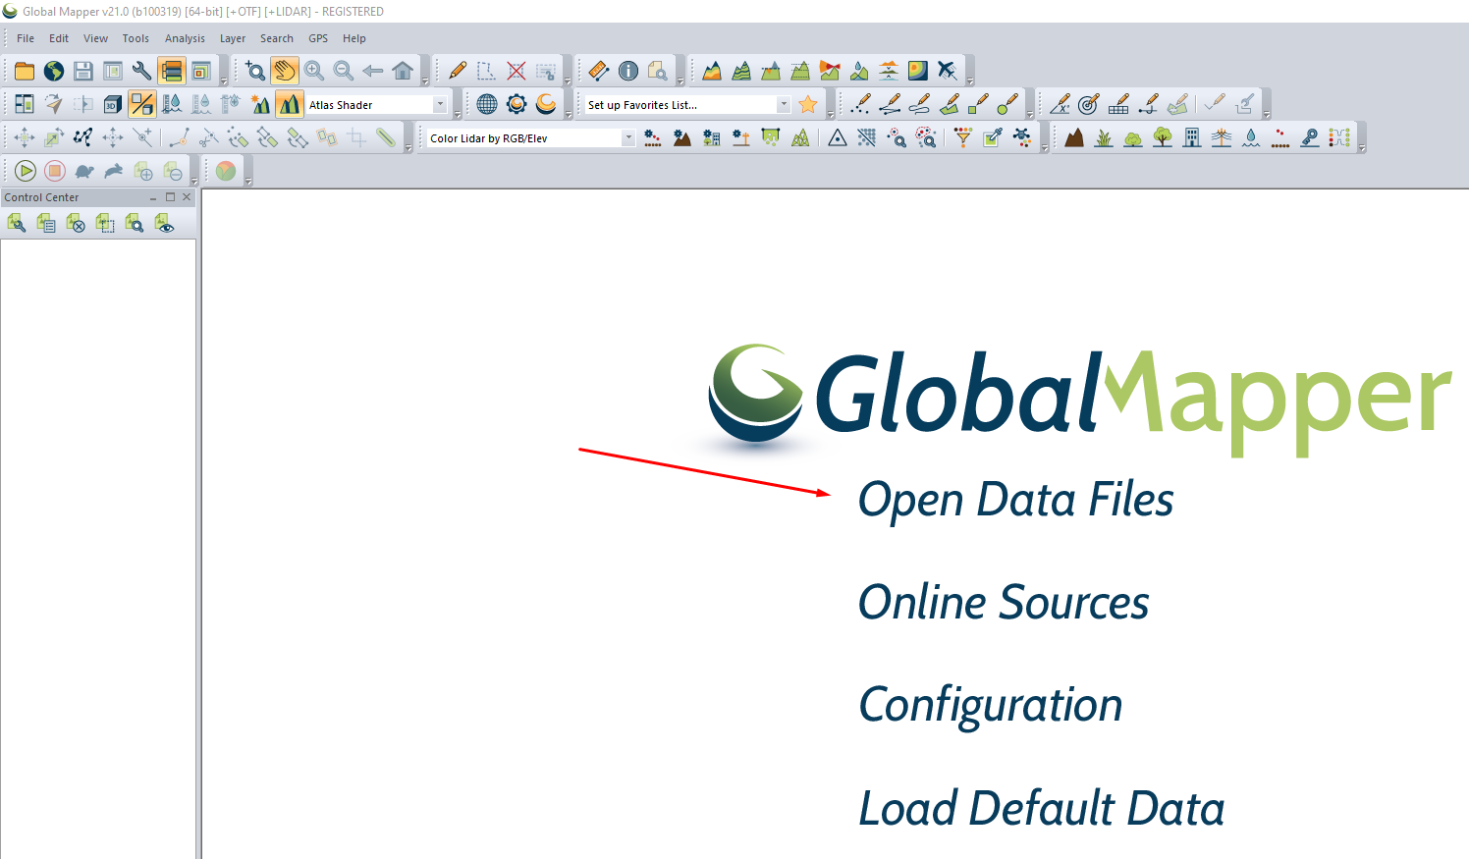Open the Edit menu
Viewport: 1469px width, 859px height.
59,38
